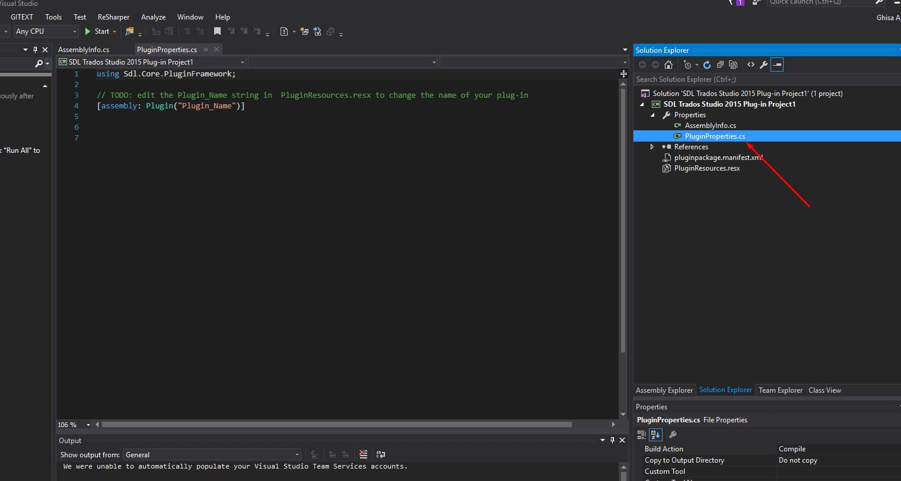The height and width of the screenshot is (481, 901).
Task: Click the Start debugging button
Action: pyautogui.click(x=97, y=31)
